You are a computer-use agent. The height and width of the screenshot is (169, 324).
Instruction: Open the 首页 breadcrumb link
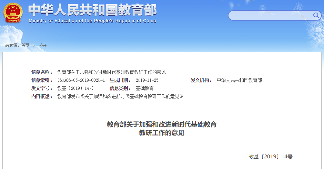coord(25,45)
